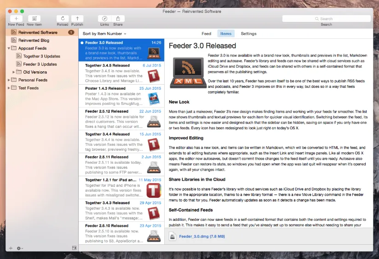The image size is (379, 259).
Task: Select the Together 3.4.3 Released item title
Action: 107,203
